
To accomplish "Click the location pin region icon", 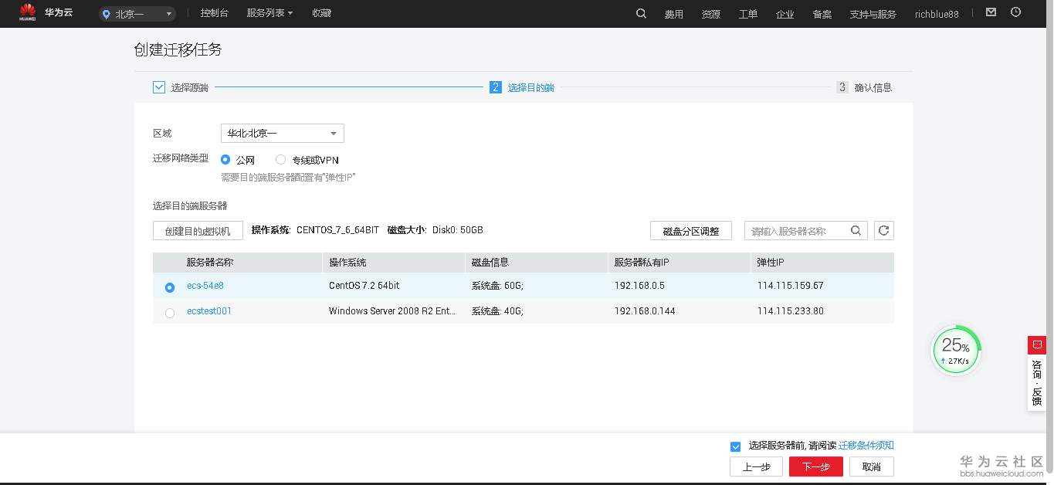I will tap(107, 14).
